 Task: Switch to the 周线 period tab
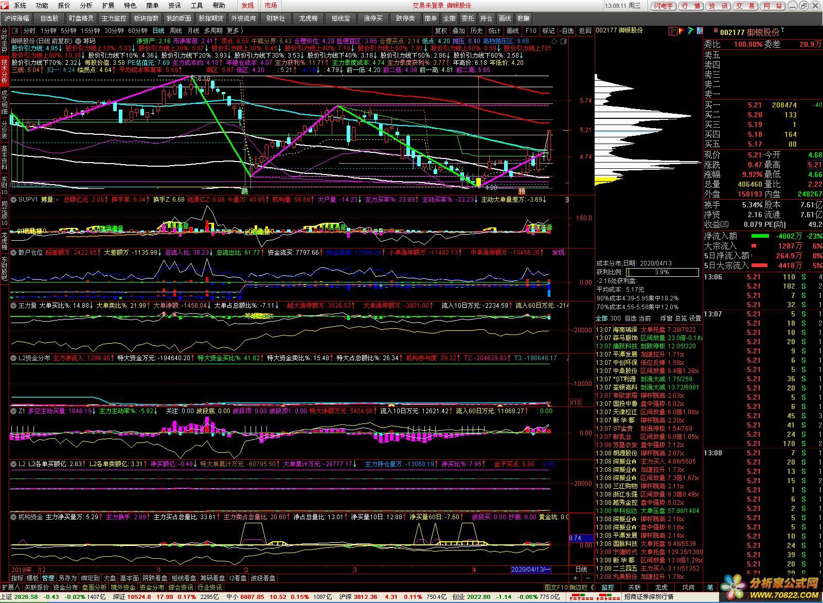click(x=176, y=31)
